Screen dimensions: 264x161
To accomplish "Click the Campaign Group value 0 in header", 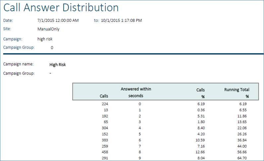I will click(x=52, y=47).
